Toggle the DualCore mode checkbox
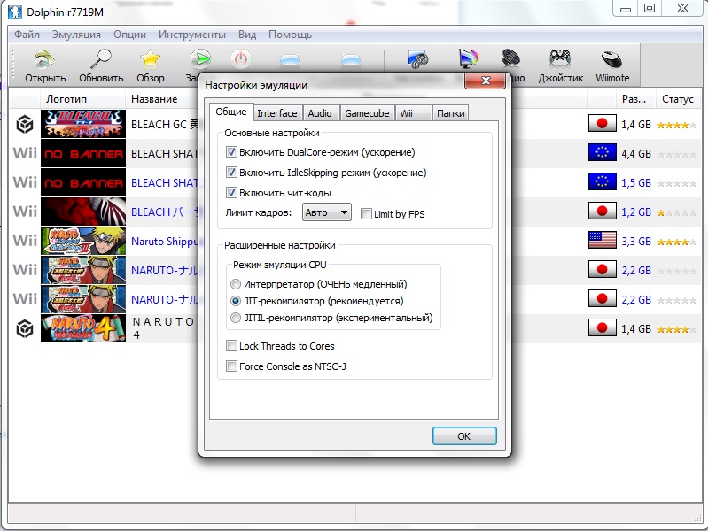This screenshot has width=708, height=531. pos(231,152)
